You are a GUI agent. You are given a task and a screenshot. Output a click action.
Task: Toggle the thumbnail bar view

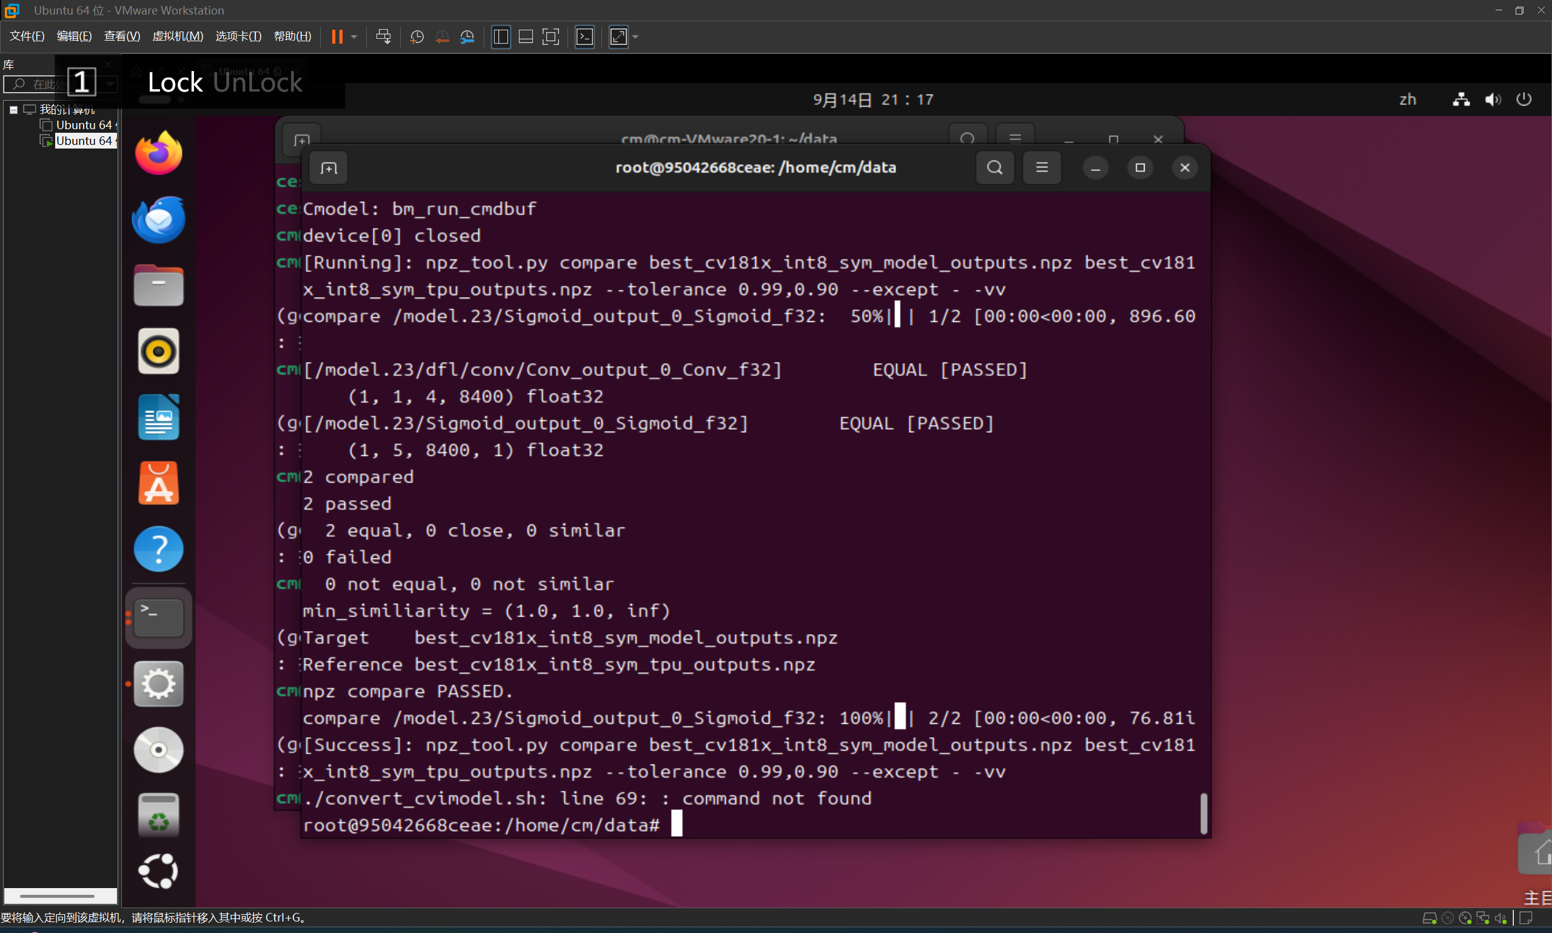click(x=526, y=36)
